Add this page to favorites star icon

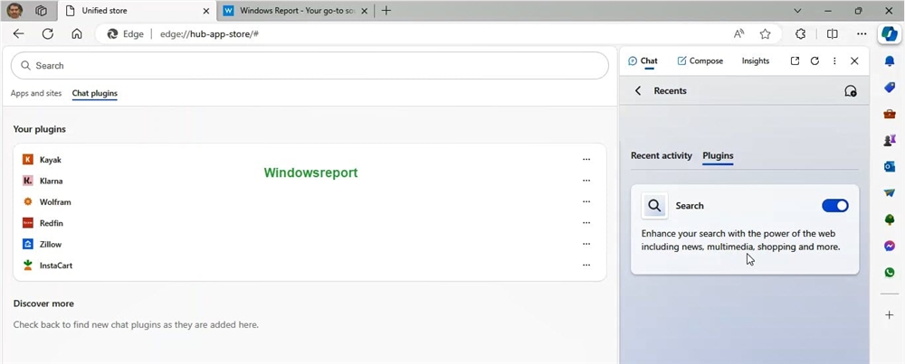click(x=765, y=34)
